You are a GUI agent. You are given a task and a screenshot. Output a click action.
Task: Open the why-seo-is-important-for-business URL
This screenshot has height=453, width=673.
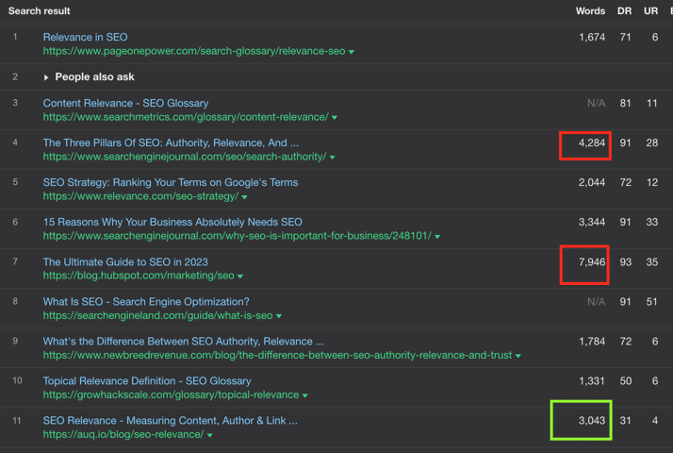(x=238, y=236)
